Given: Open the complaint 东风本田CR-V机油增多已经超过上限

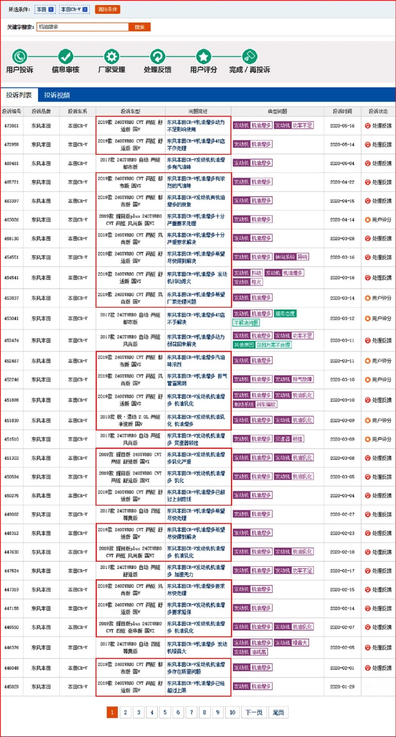Looking at the screenshot, I should [x=196, y=687].
